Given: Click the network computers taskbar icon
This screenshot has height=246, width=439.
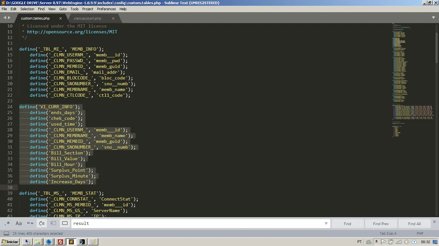Looking at the screenshot, I should pyautogui.click(x=28, y=242).
